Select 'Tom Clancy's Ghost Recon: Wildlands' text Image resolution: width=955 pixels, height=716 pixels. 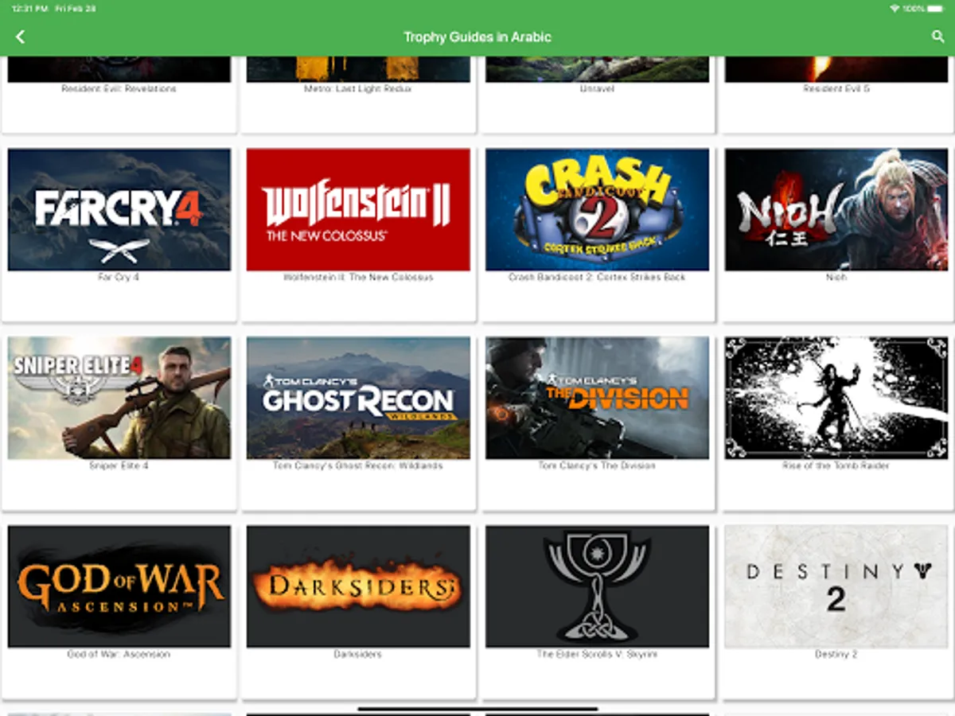point(358,465)
